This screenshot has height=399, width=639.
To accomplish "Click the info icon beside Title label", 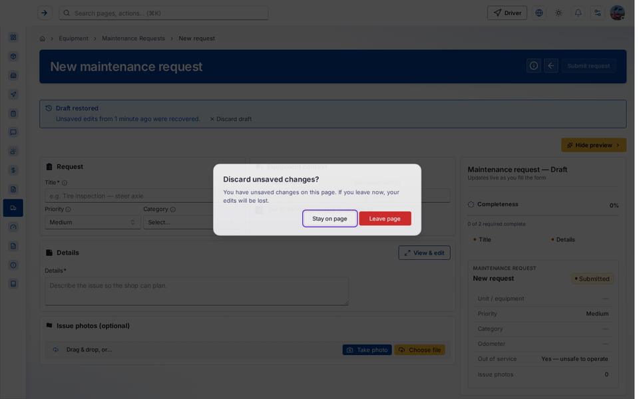I will pyautogui.click(x=65, y=183).
